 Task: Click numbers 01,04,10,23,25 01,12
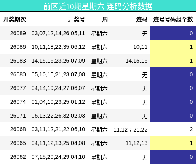click(x=58, y=102)
